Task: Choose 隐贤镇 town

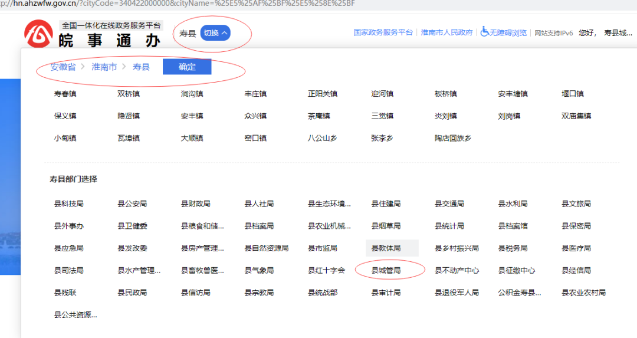Action: pos(129,116)
